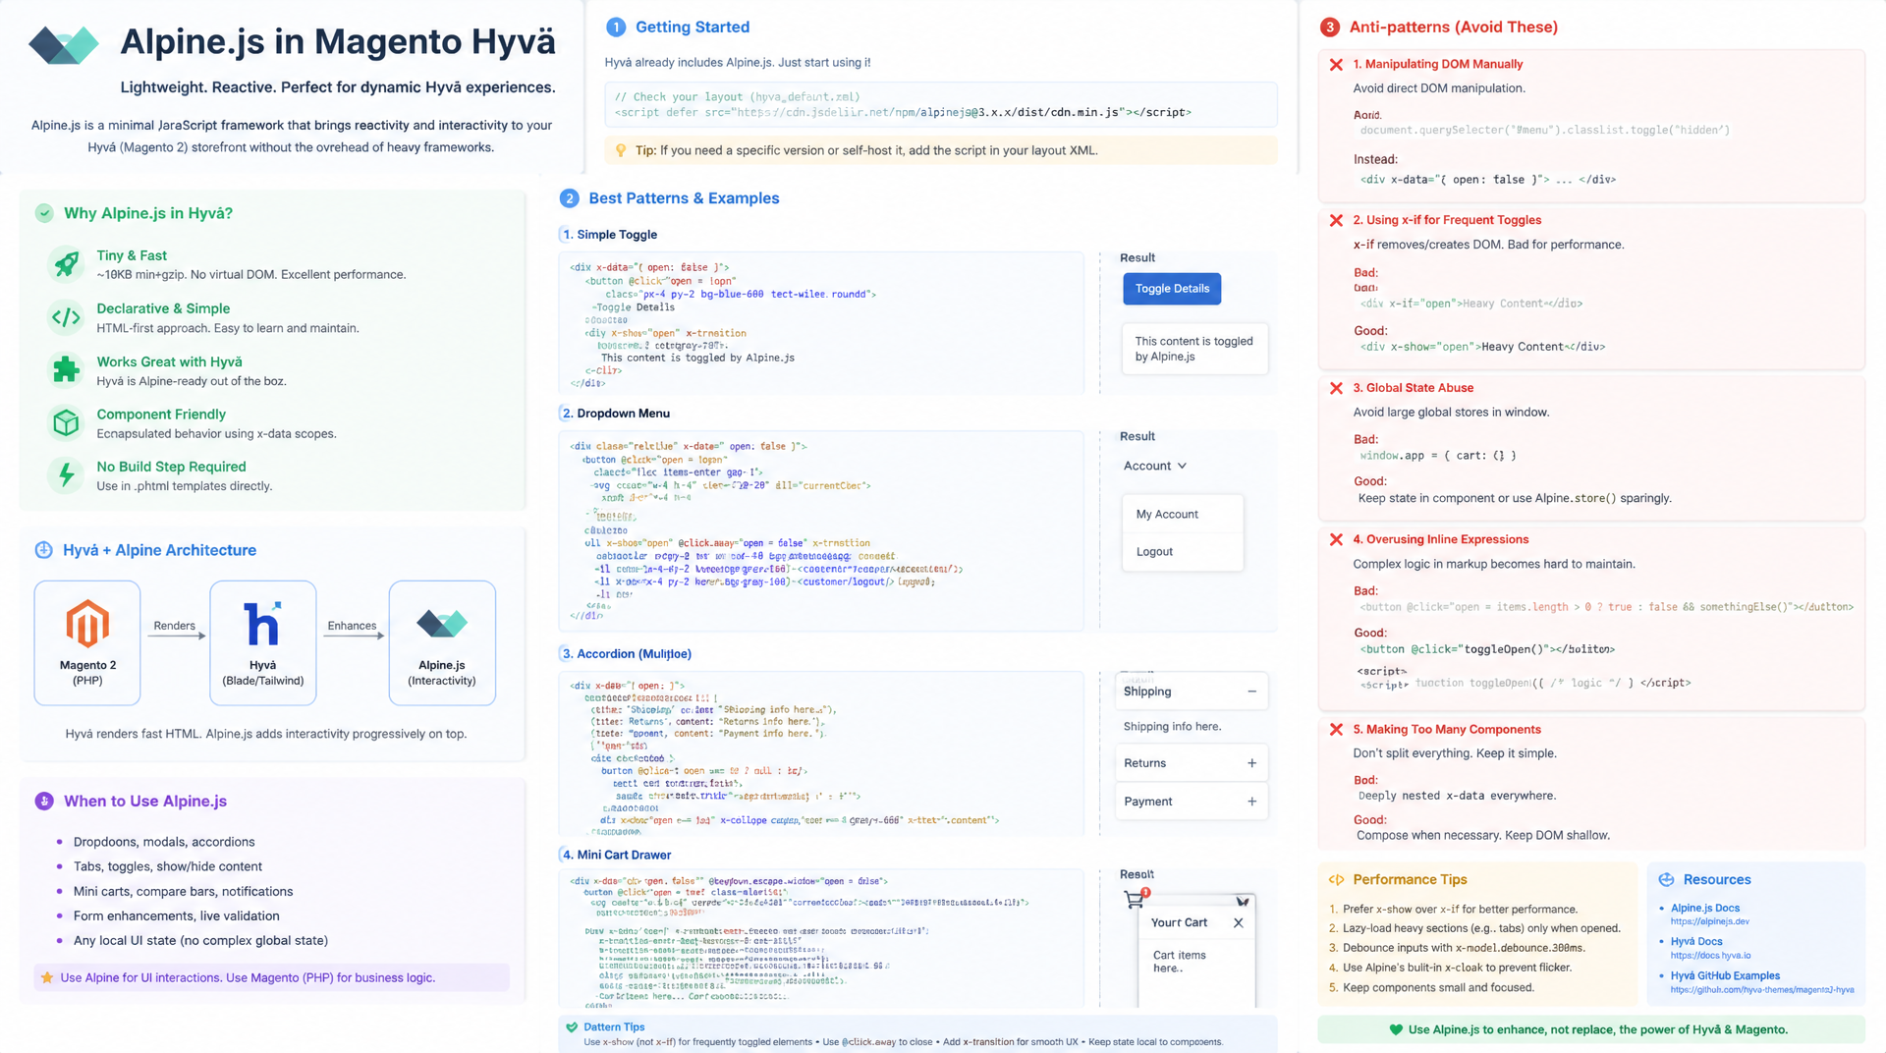Click the code icon beside Performance Tips
Screen dimensions: 1886x1053
(1336, 879)
